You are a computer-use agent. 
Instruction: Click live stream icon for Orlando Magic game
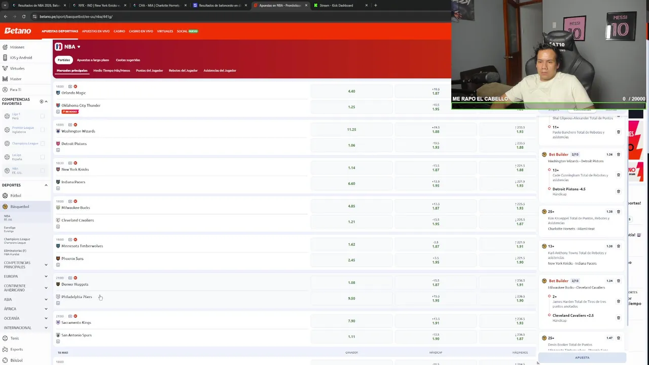70,87
